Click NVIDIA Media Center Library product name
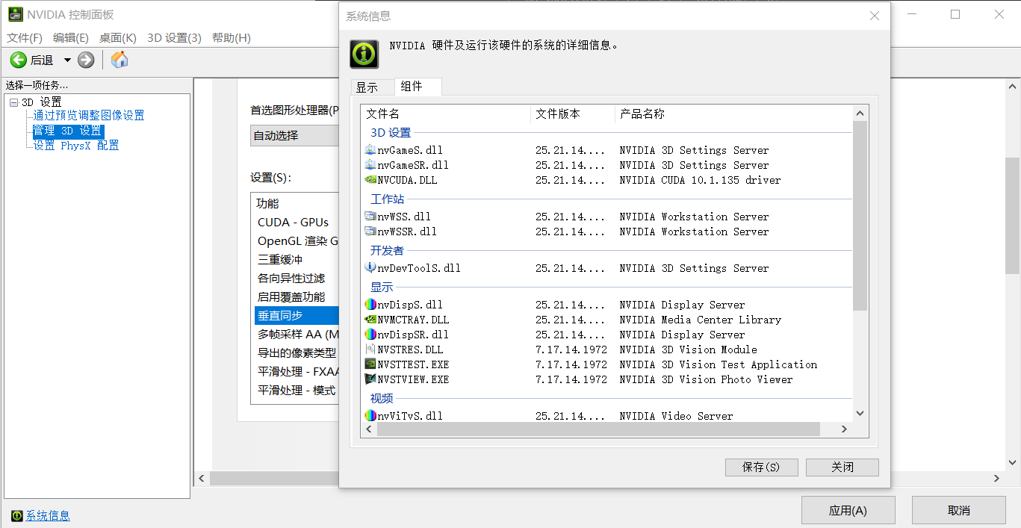Viewport: 1021px width, 528px height. tap(700, 320)
